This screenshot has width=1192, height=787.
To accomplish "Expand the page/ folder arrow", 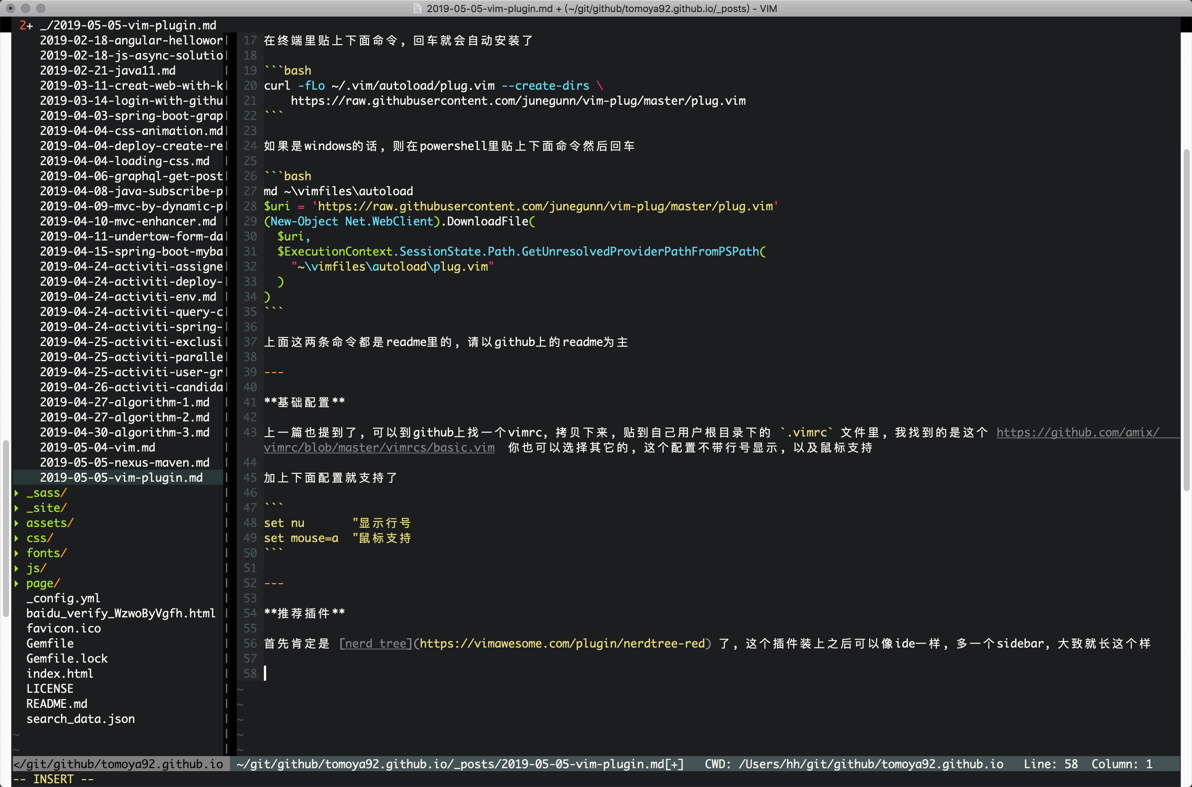I will click(17, 583).
